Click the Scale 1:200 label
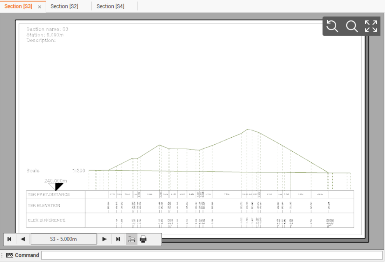The image size is (385, 262). 55,171
